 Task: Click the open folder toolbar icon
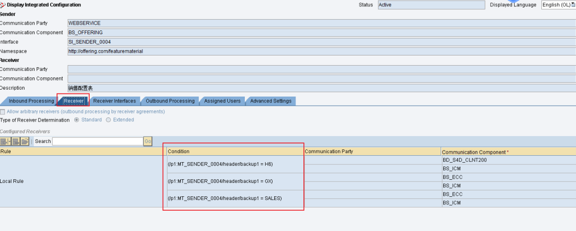pyautogui.click(x=25, y=141)
